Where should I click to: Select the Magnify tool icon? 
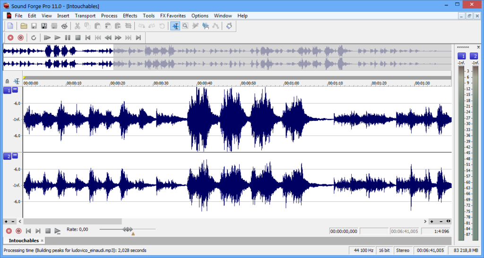185,26
